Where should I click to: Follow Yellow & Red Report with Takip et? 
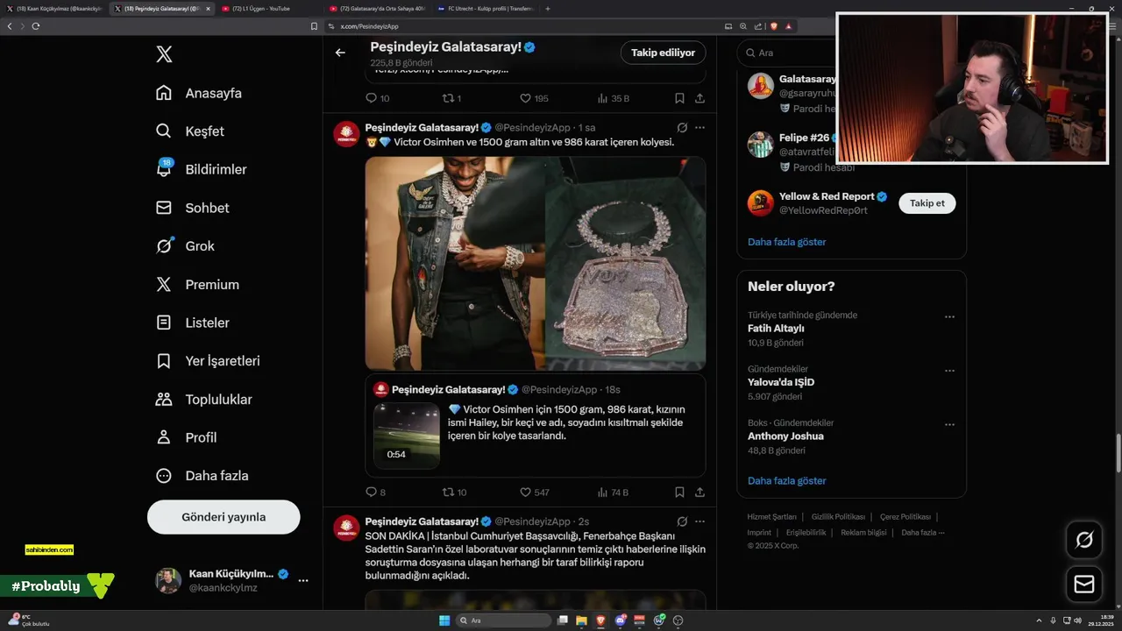(927, 203)
